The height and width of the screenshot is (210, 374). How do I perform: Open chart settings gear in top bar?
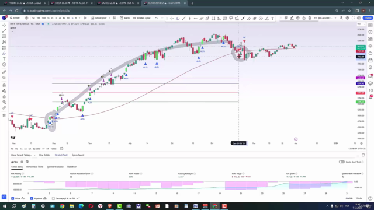tap(347, 18)
